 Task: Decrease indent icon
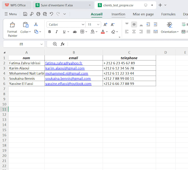tap(148, 24)
